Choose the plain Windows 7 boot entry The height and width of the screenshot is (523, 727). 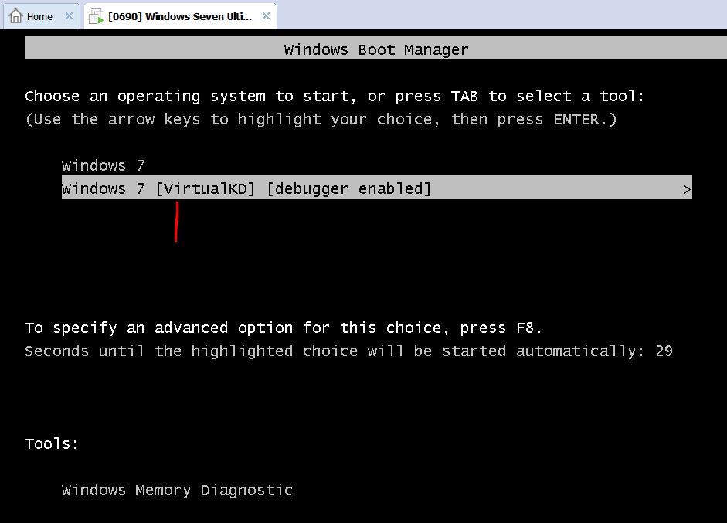[x=104, y=165]
